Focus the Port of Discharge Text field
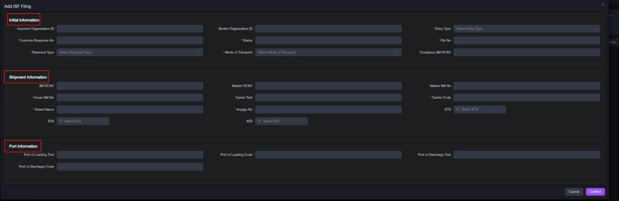This screenshot has width=619, height=201. click(527, 155)
